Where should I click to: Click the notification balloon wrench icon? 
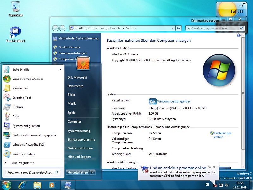click(x=210, y=167)
